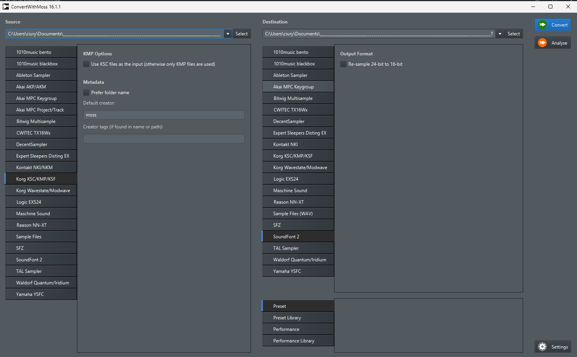Open the Destination path dropdown arrow

click(x=500, y=34)
